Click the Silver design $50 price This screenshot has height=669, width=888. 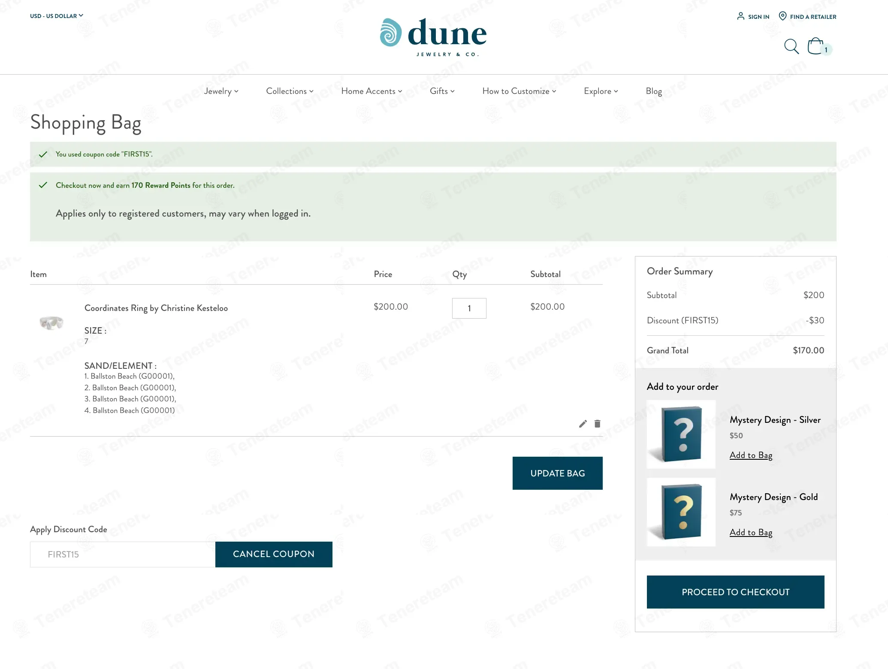click(x=736, y=435)
